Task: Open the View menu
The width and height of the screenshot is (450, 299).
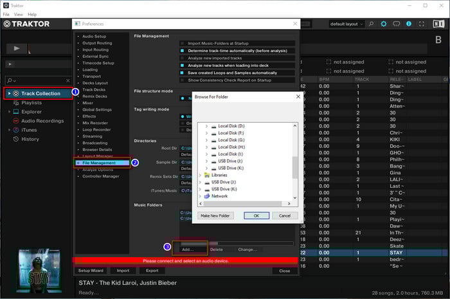Action: click(19, 14)
